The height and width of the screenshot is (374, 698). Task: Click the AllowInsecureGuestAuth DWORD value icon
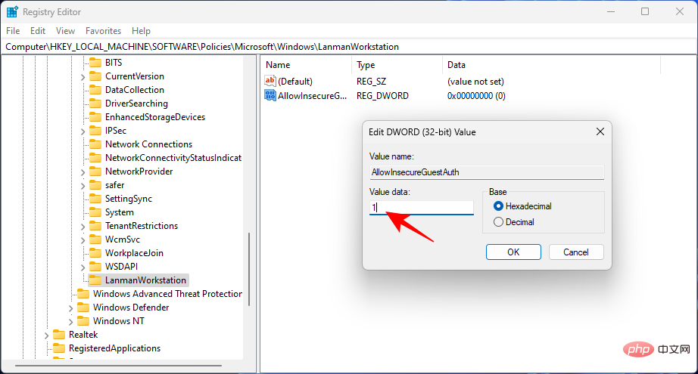tap(270, 95)
